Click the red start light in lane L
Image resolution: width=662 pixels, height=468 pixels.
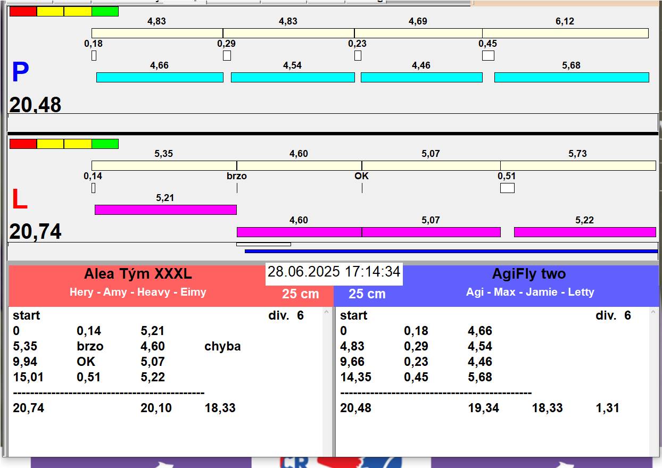coord(23,144)
